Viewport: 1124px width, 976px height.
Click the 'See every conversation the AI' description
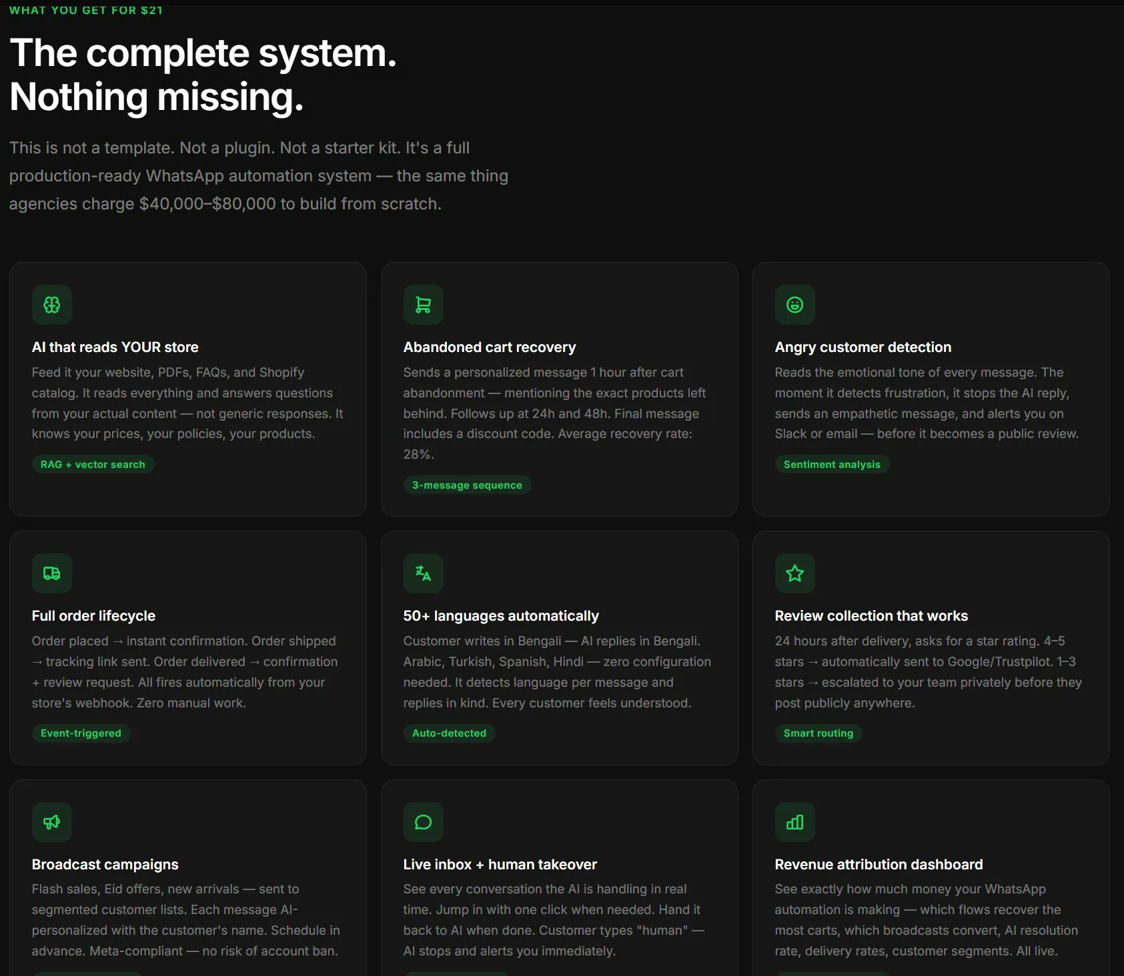554,920
